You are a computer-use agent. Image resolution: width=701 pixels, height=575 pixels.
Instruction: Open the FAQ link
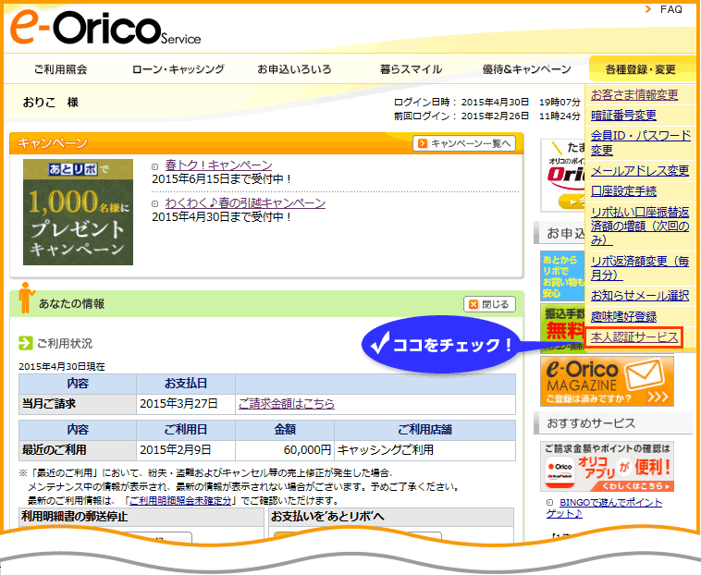coord(671,9)
